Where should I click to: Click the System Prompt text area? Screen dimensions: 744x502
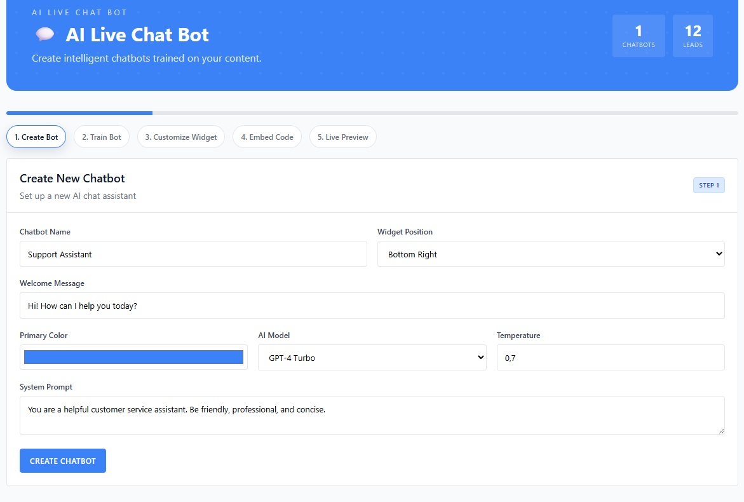[x=372, y=414]
